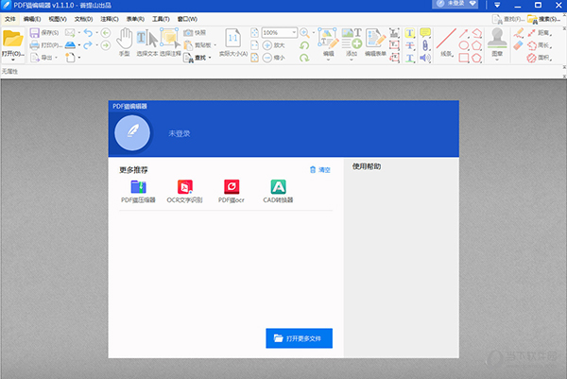Open the File menu
This screenshot has width=567, height=379.
[9, 19]
